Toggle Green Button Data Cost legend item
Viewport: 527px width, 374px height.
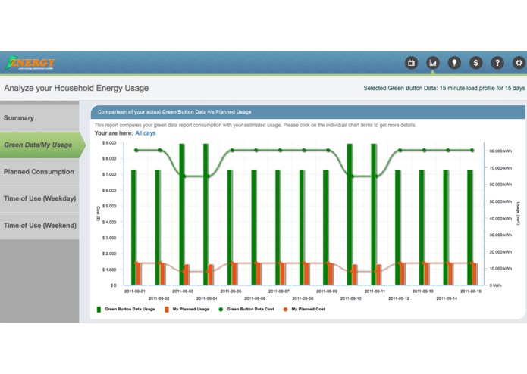pos(246,309)
